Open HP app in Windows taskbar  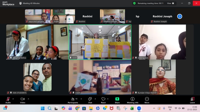tap(97, 108)
